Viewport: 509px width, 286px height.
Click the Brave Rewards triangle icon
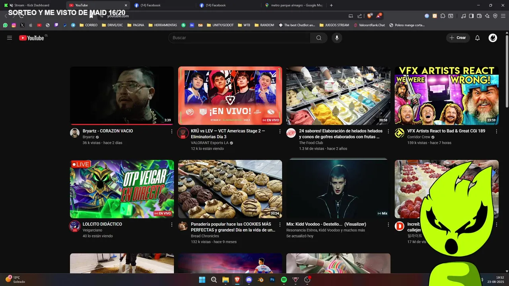379,16
